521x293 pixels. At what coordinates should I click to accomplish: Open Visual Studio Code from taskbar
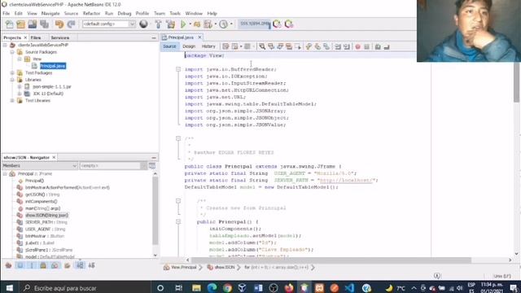coord(349,287)
